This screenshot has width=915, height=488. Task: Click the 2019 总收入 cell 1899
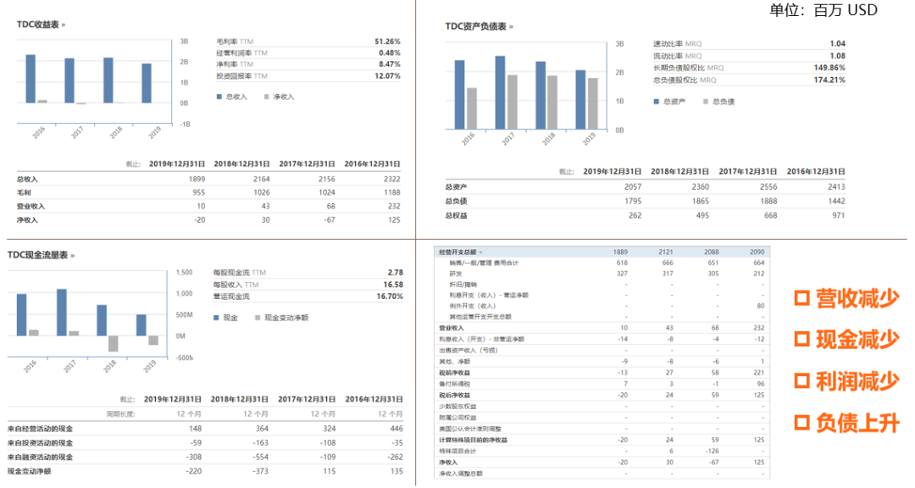[x=197, y=180]
